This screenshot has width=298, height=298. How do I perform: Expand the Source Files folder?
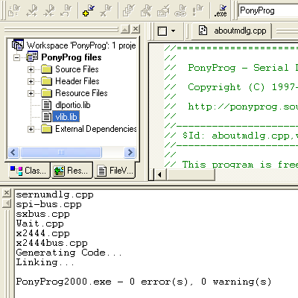(31, 69)
